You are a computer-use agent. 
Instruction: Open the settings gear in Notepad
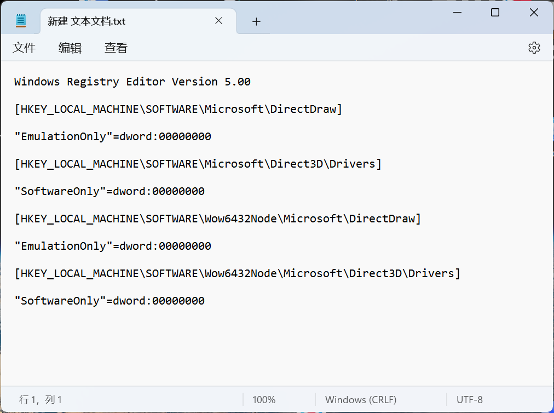coord(534,48)
